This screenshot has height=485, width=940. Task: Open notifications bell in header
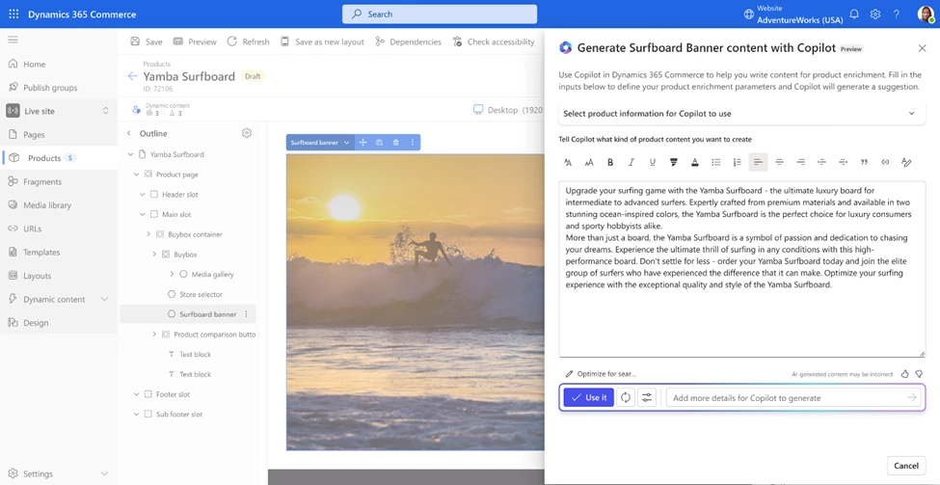pyautogui.click(x=854, y=14)
